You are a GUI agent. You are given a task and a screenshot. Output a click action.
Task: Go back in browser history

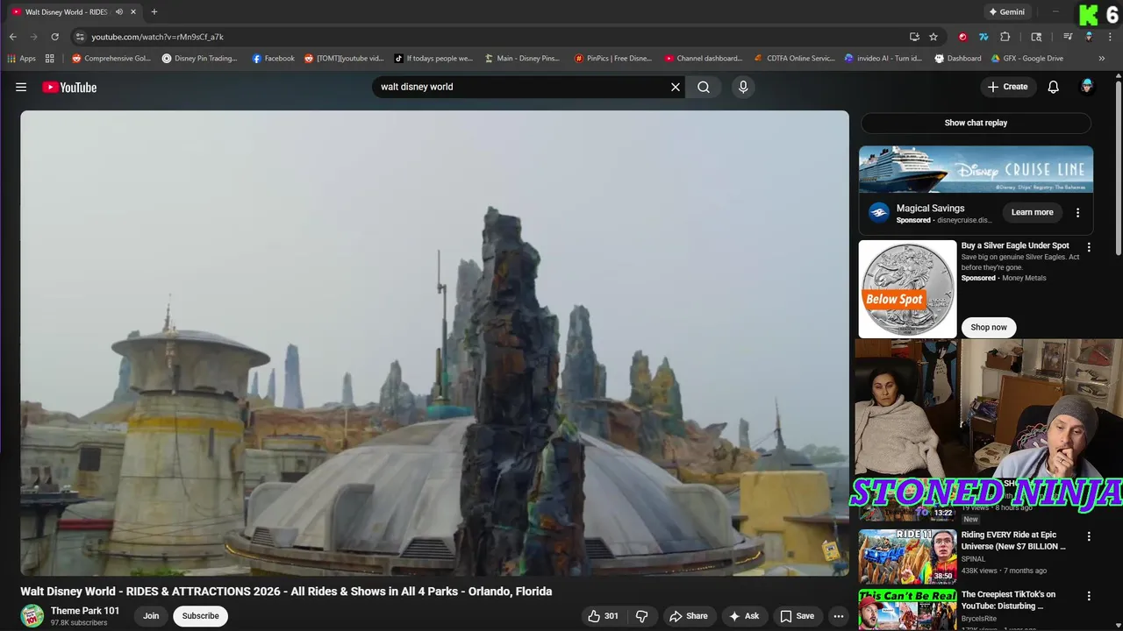[13, 37]
